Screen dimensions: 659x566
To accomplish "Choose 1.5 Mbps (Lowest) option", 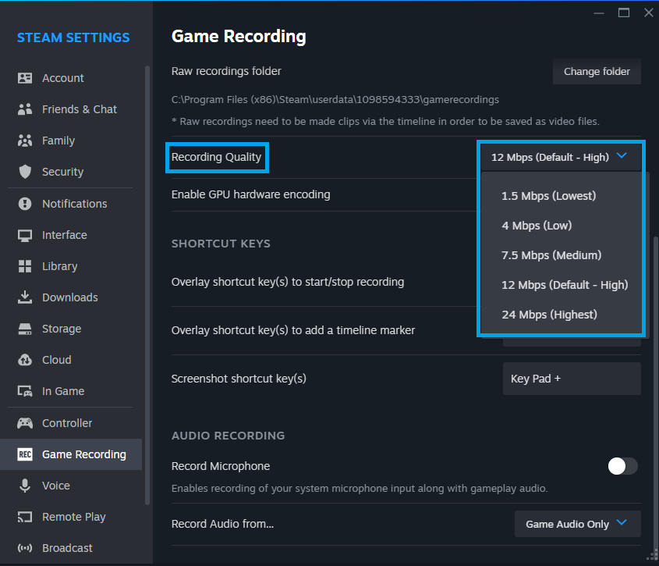I will click(x=548, y=196).
